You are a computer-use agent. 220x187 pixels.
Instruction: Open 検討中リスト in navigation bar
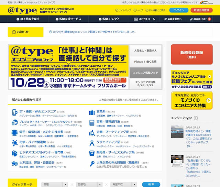click(x=200, y=19)
